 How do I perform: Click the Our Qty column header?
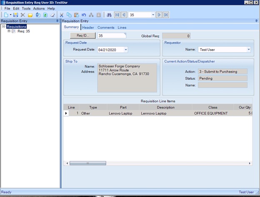click(243, 107)
